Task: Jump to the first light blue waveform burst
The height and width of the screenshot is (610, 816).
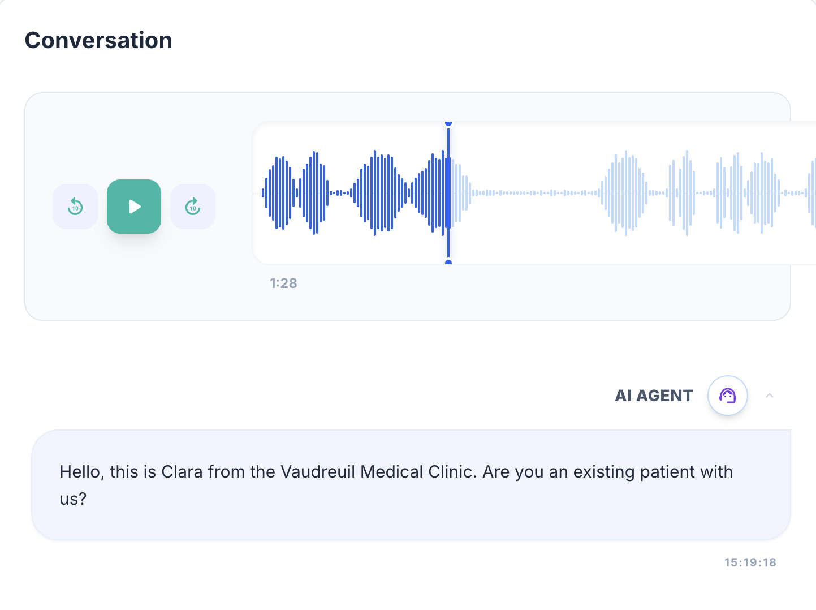Action: point(625,193)
